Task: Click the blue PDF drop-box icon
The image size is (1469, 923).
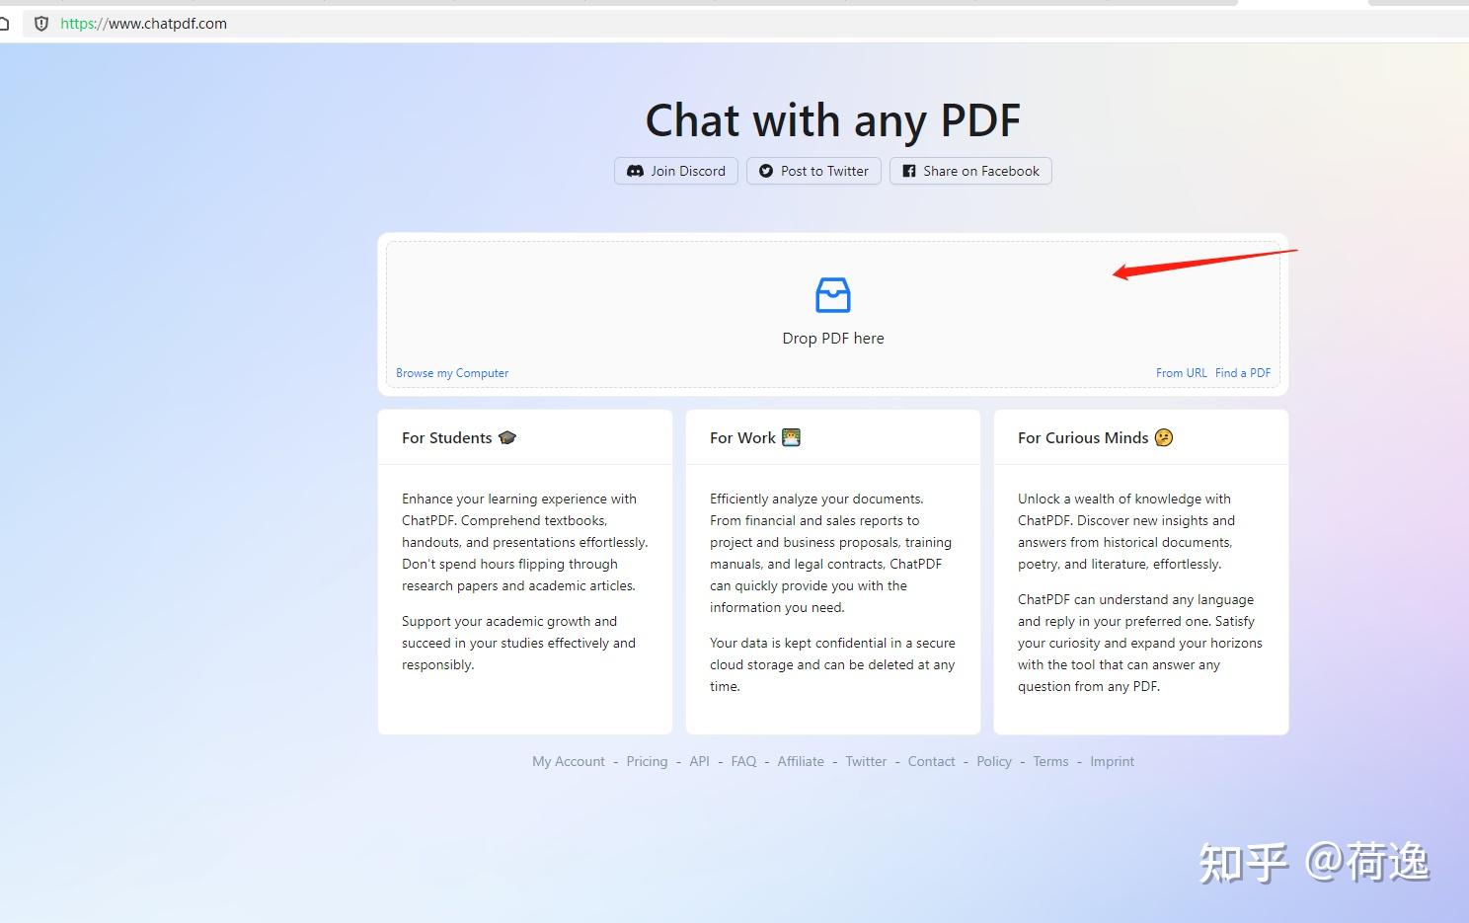Action: (x=832, y=294)
